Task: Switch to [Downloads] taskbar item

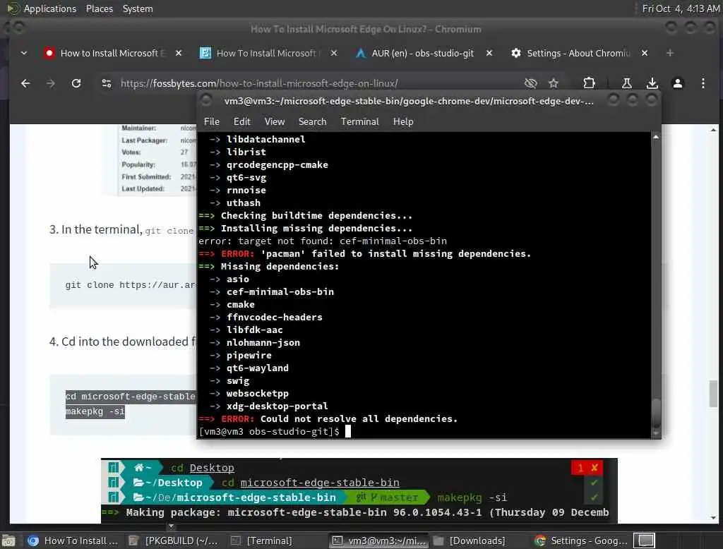Action: point(478,541)
